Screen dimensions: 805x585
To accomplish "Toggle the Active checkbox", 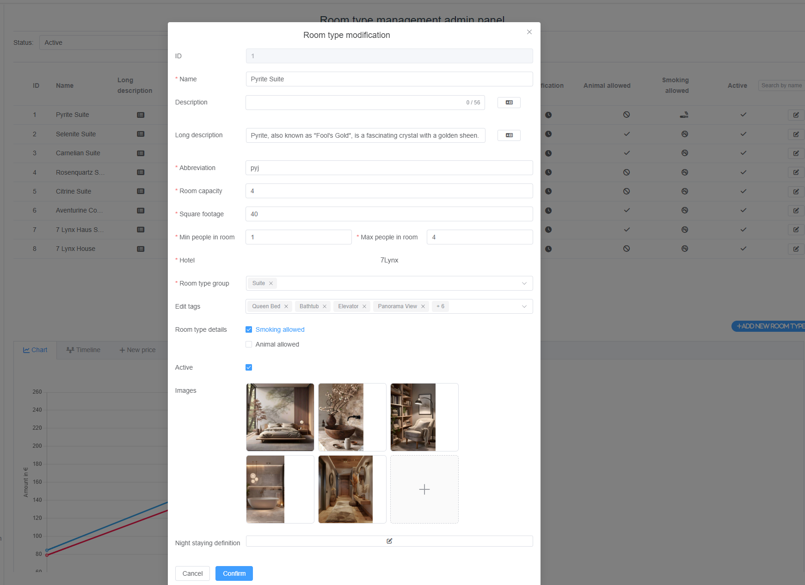I will tap(249, 367).
